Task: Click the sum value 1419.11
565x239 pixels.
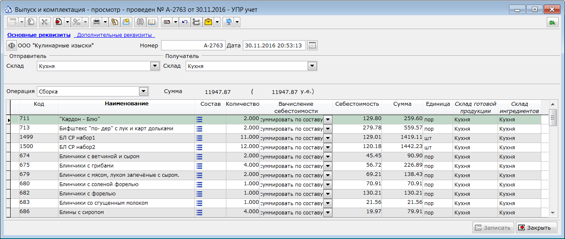Action: pos(402,138)
